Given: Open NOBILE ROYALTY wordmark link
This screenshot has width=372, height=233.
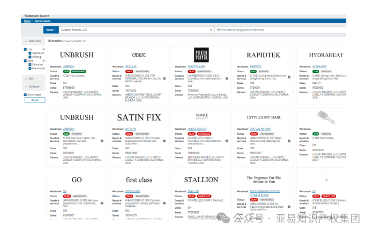Looking at the screenshot, I should (197, 129).
